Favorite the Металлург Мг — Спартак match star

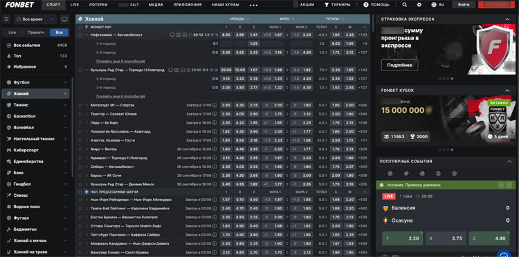80,105
